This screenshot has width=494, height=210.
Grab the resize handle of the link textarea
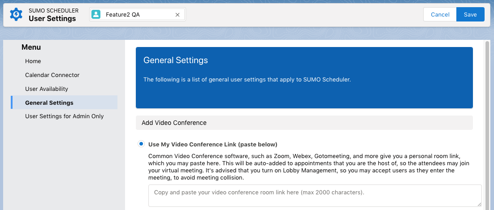(479, 204)
